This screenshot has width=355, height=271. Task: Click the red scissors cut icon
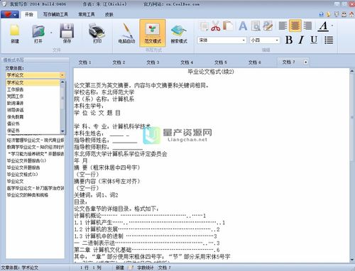(216, 26)
